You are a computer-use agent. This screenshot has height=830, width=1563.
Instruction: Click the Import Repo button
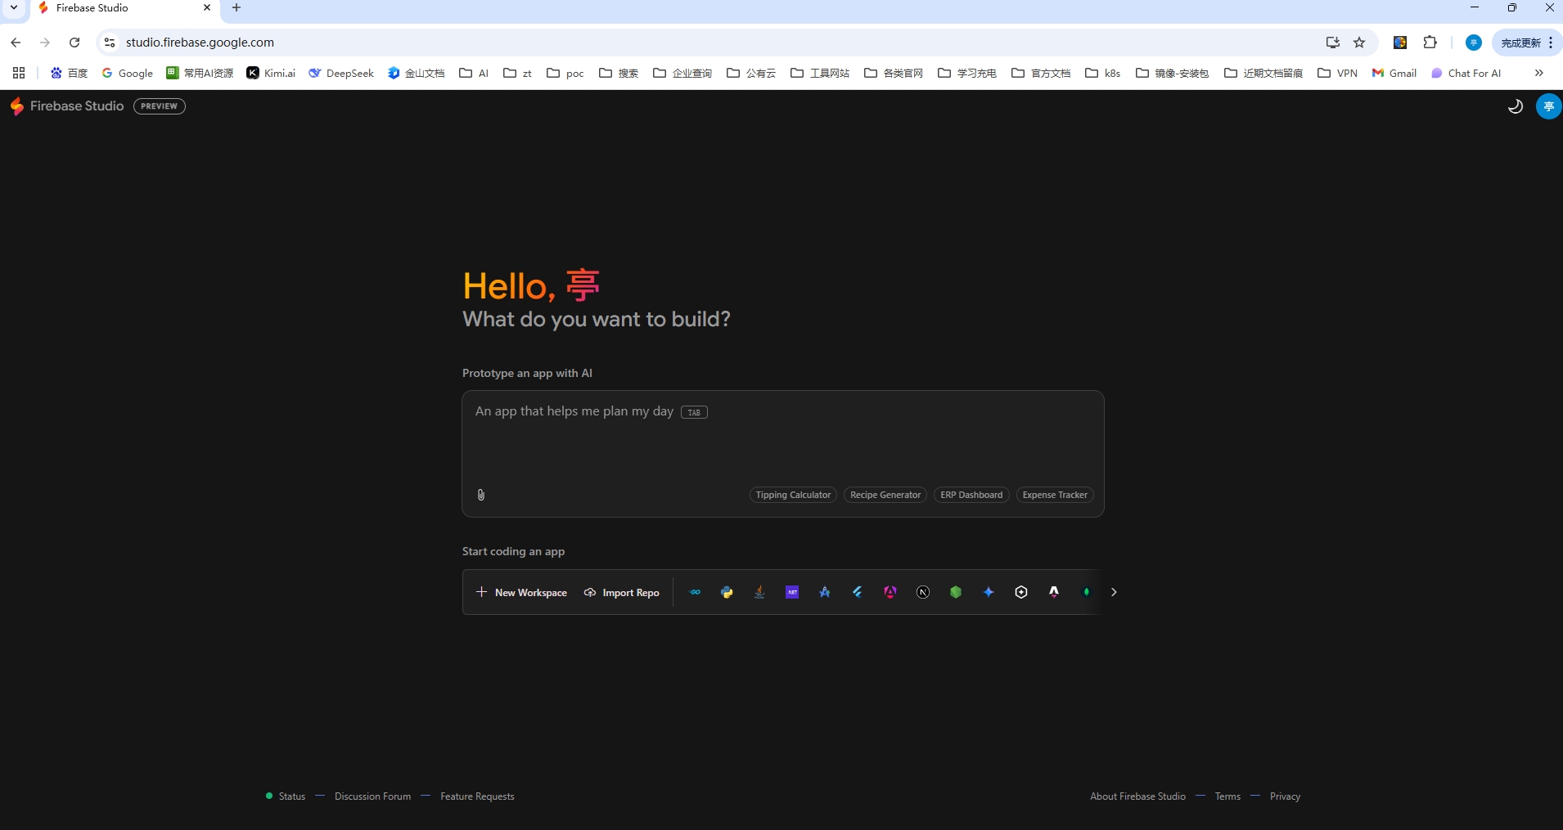click(622, 592)
